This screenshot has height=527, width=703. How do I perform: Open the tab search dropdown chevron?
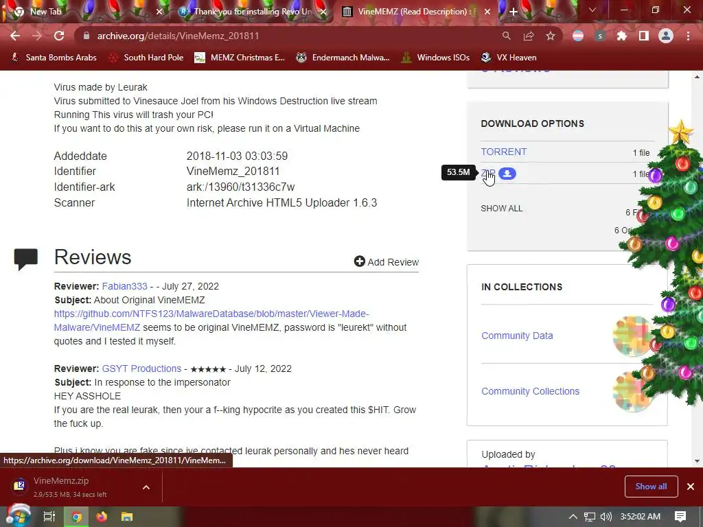592,10
